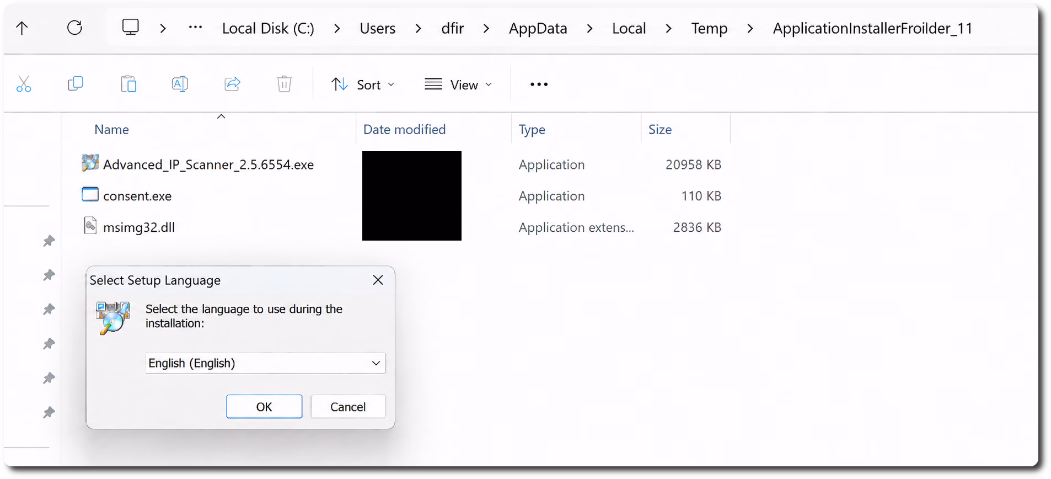Close the Select Setup Language dialog
The height and width of the screenshot is (479, 1051).
378,280
